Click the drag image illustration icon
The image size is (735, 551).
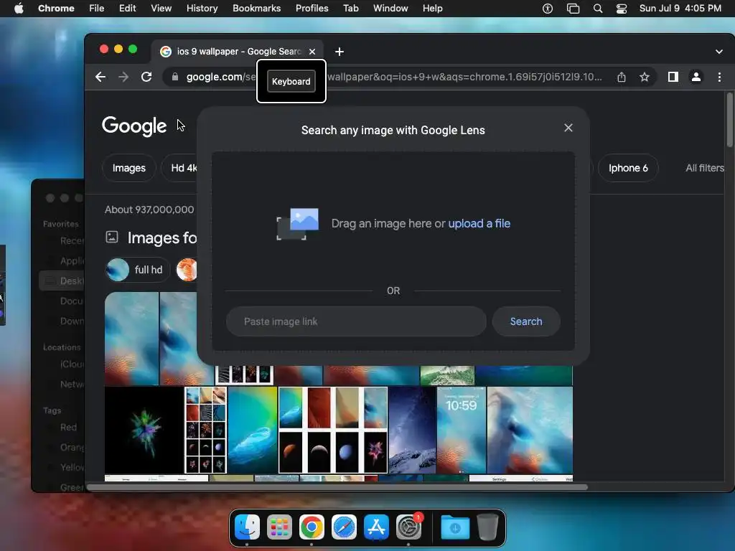[297, 224]
